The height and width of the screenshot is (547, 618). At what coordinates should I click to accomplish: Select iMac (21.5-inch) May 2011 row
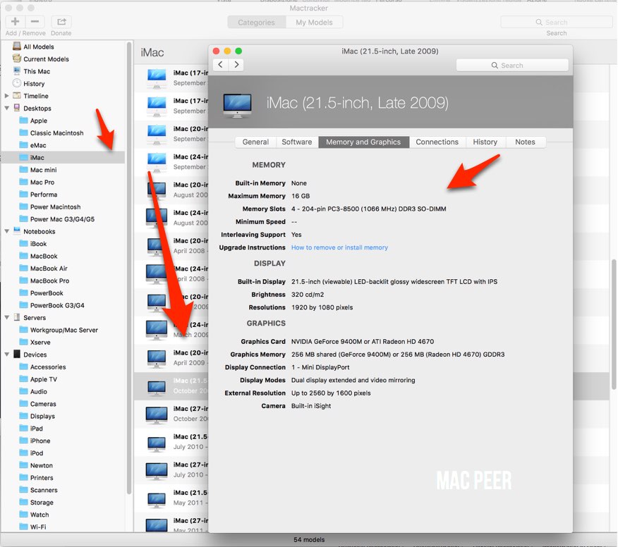pyautogui.click(x=171, y=498)
